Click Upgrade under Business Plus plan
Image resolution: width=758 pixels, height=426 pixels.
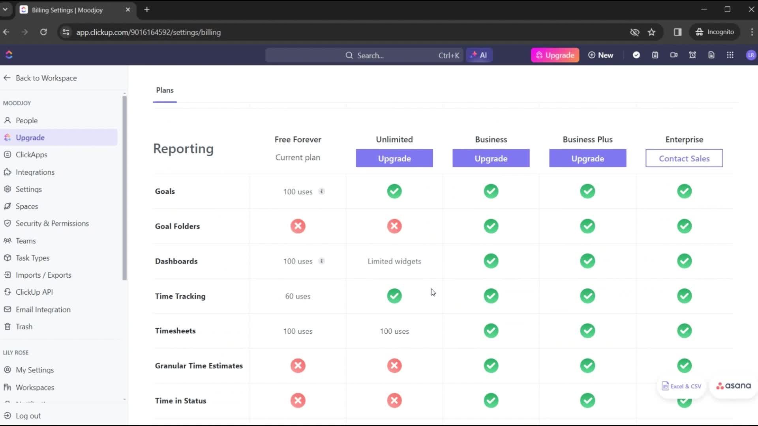click(x=587, y=158)
